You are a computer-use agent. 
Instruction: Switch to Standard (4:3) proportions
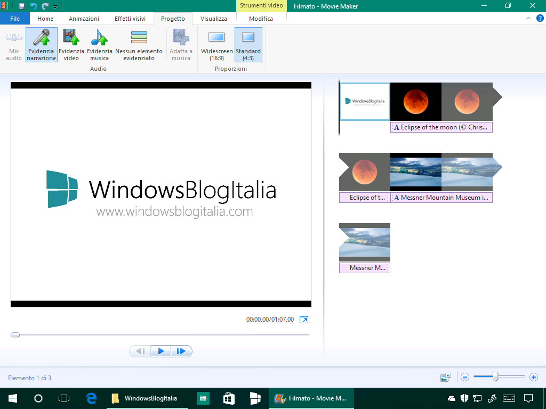click(248, 45)
